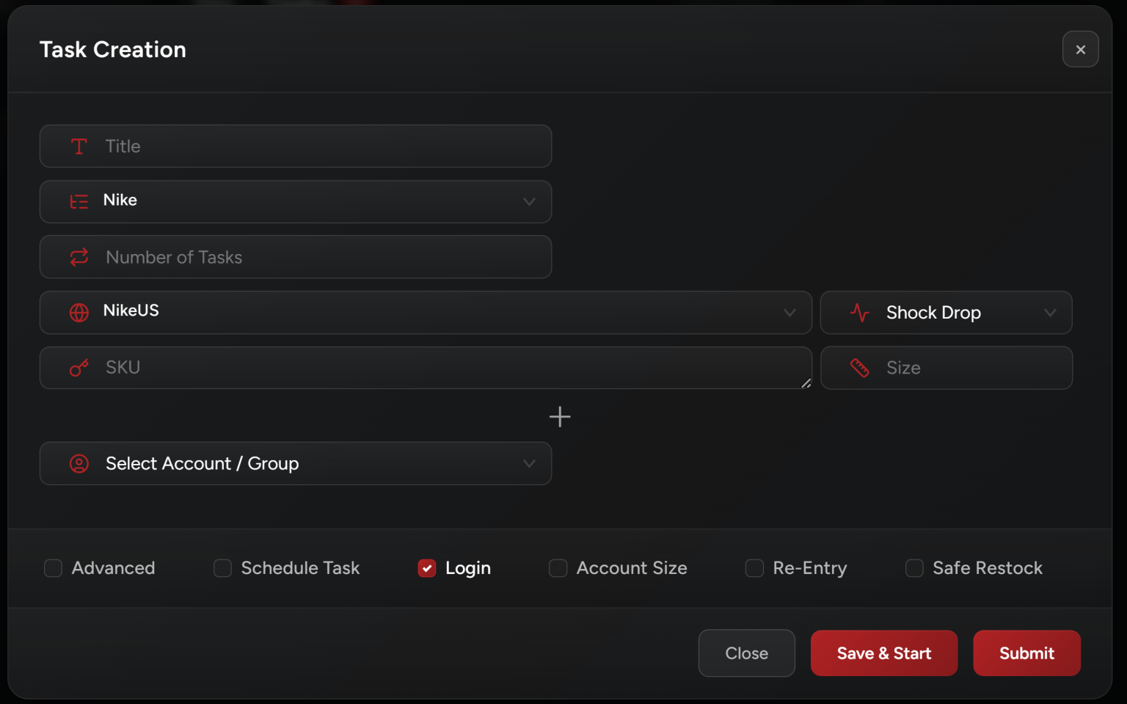Click the key icon in SKU field

79,368
